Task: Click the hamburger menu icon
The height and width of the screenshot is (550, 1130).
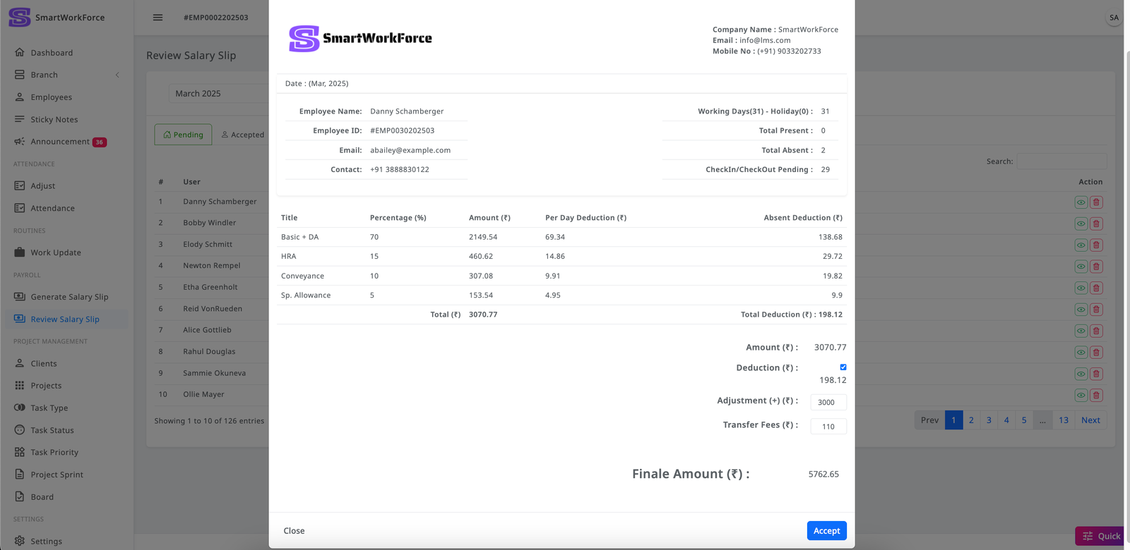Action: pyautogui.click(x=157, y=18)
